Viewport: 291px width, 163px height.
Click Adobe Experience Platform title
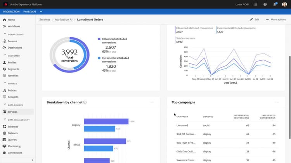click(26, 4)
